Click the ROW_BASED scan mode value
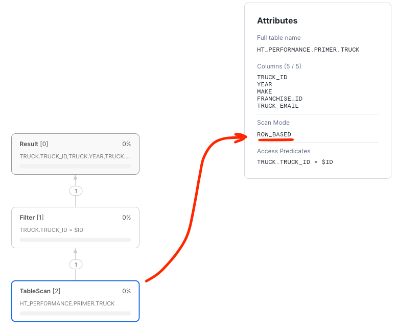The width and height of the screenshot is (396, 331). [274, 134]
